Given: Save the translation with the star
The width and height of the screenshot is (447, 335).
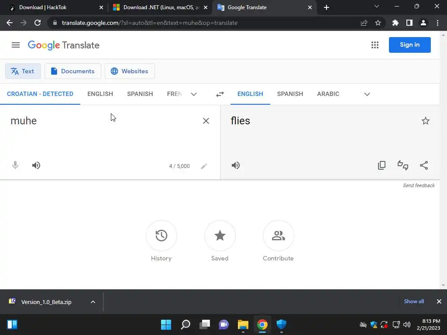Looking at the screenshot, I should pos(425,121).
